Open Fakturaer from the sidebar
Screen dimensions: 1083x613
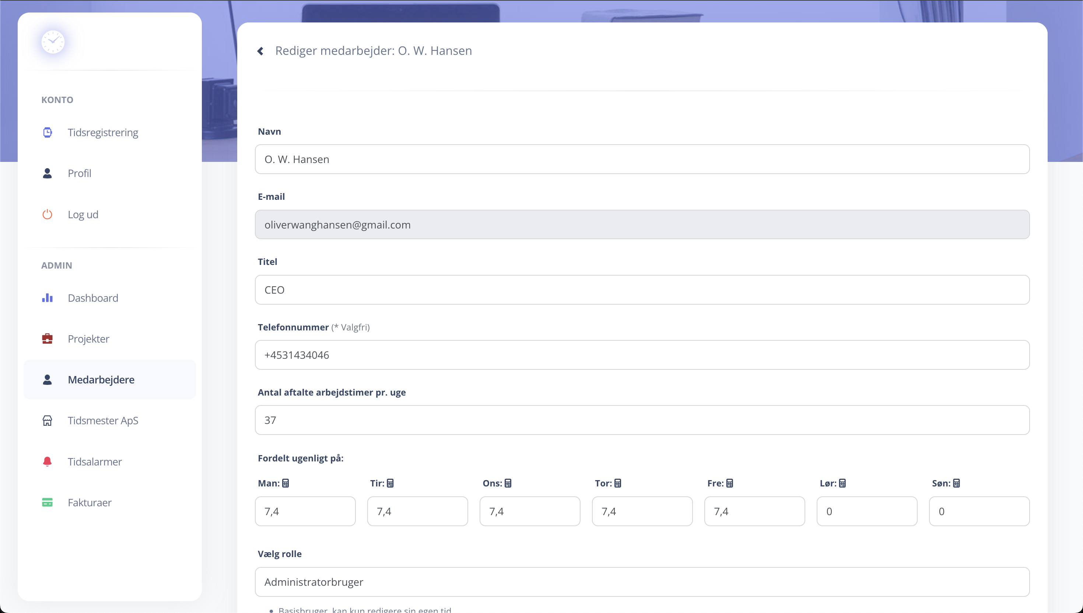click(x=90, y=503)
